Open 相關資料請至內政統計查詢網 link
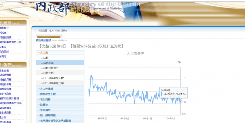The image size is (245, 123). [x=97, y=46]
